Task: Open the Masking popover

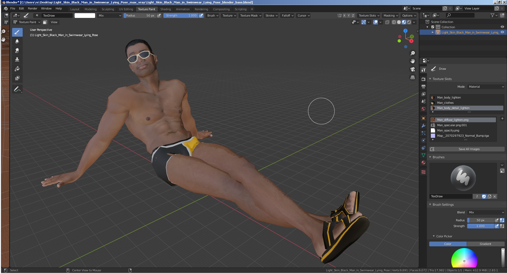Action: coord(391,16)
